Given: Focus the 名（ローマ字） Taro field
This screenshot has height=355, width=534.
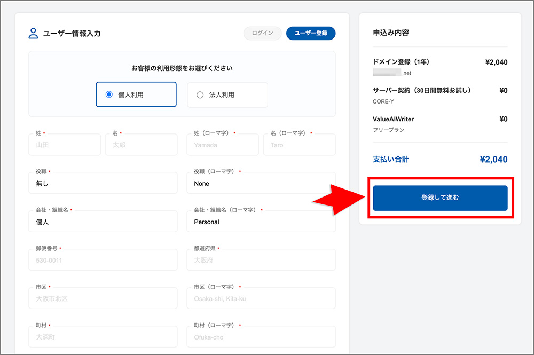Looking at the screenshot, I should point(299,145).
